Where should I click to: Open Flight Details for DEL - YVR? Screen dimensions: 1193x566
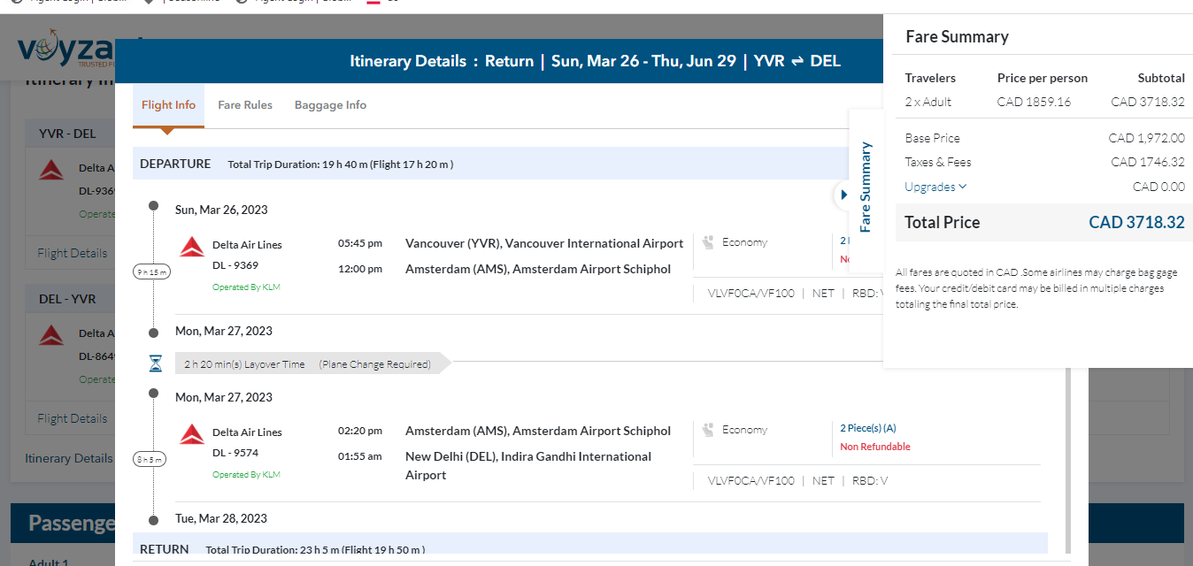[72, 418]
